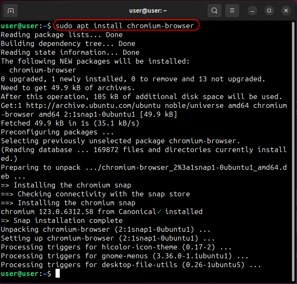Click the 'Preconfiguring packages ...' line
Screen dimensions: 297x284
pos(57,132)
